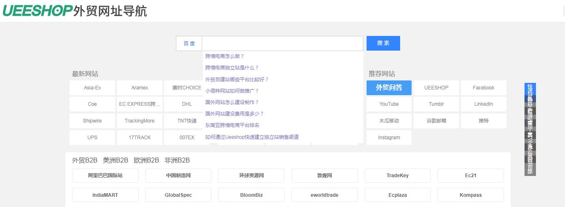Open the 中国制造网 link
Image resolution: width=565 pixels, height=207 pixels.
tap(178, 176)
